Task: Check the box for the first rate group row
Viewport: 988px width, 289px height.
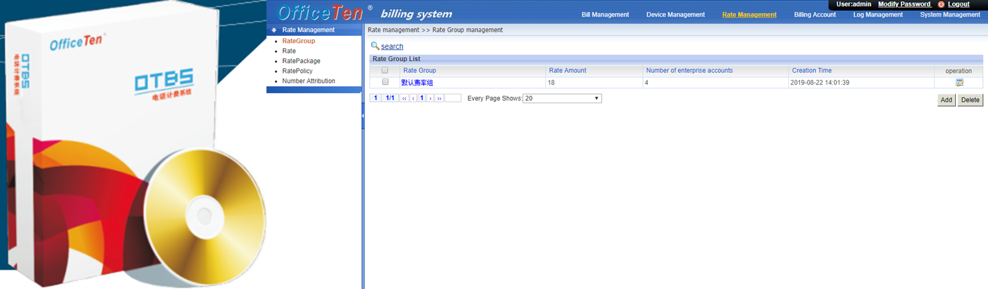Action: (x=385, y=82)
